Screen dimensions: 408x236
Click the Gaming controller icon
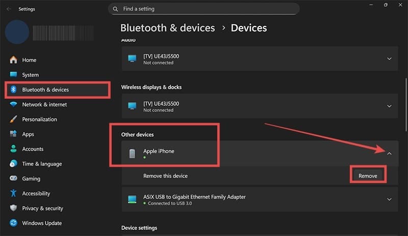(13, 179)
